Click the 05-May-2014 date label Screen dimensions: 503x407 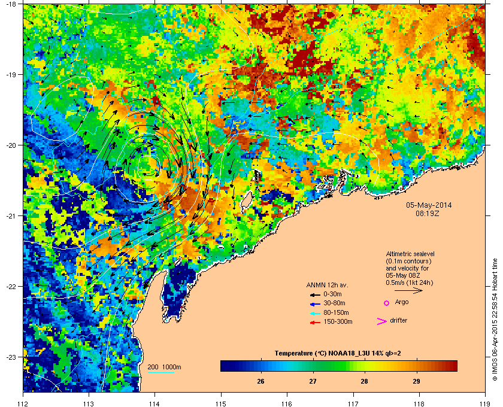429,205
